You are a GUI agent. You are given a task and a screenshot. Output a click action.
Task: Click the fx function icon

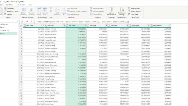pos(31,21)
